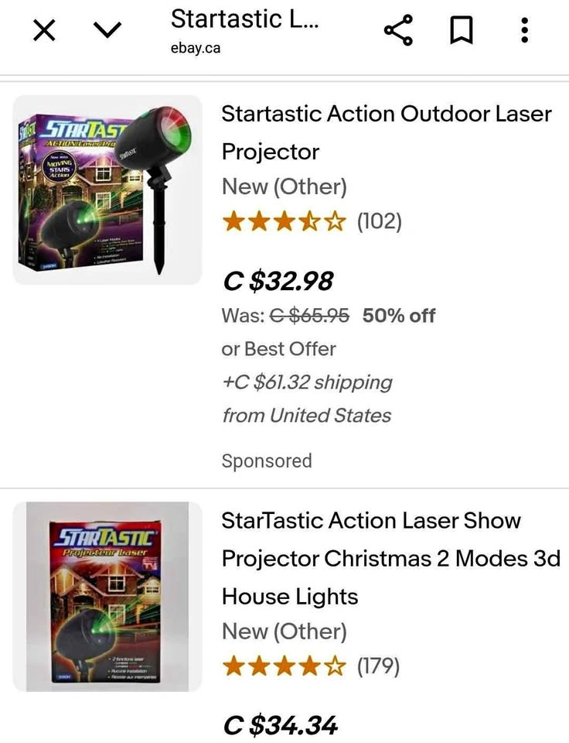
Task: Close the in-app browser tab
Action: tap(45, 31)
